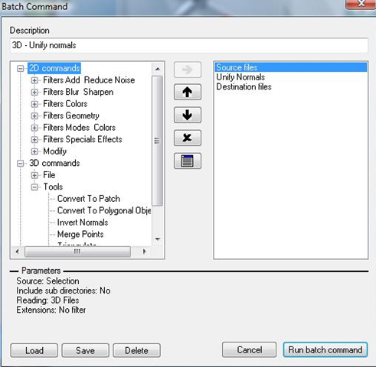Expand the Filters Blur Sharpen node
Image resolution: width=376 pixels, height=367 pixels.
tap(34, 92)
